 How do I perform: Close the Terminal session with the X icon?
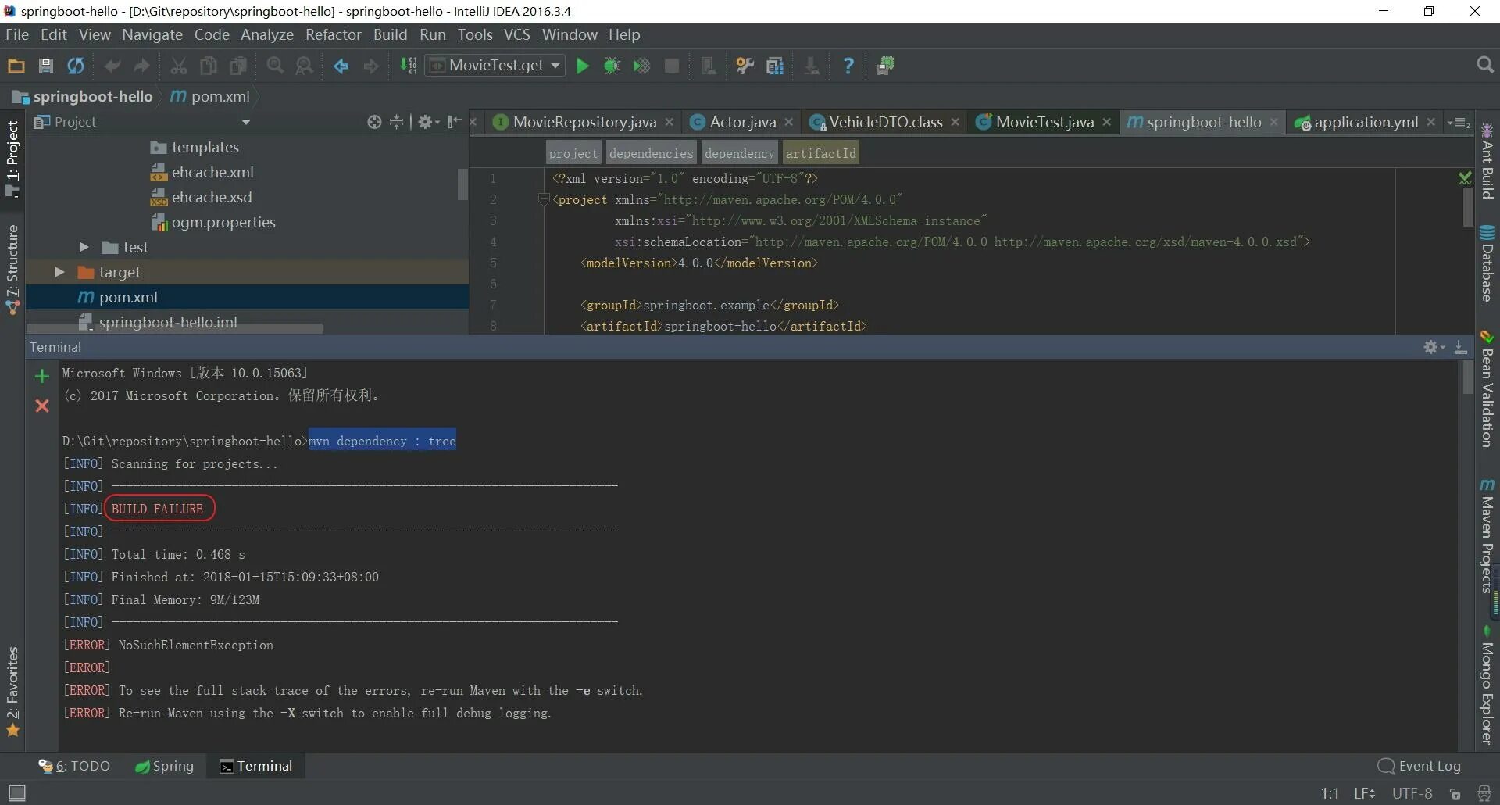tap(41, 406)
